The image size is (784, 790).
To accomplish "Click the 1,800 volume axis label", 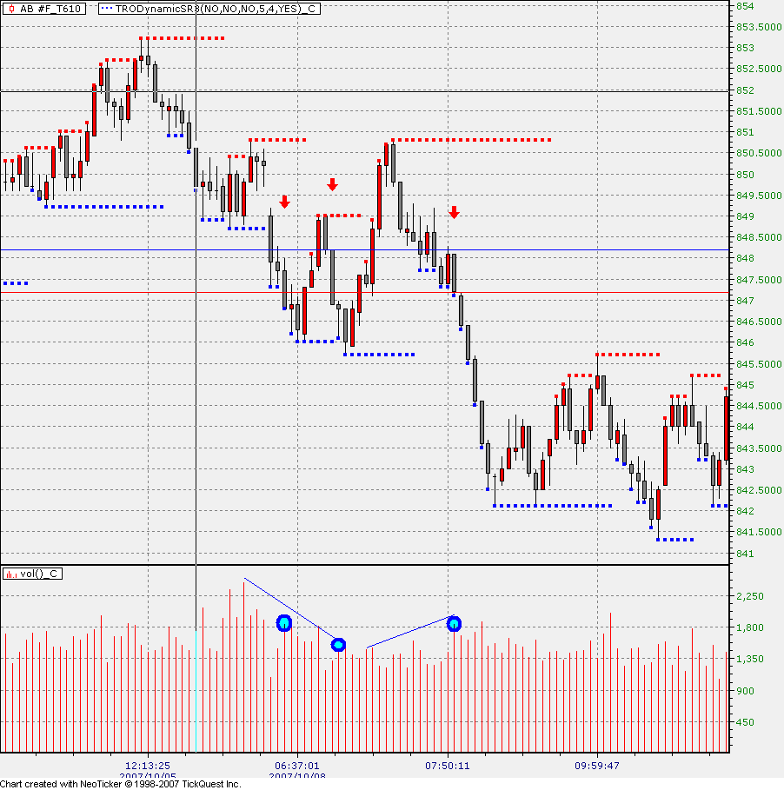I will point(750,627).
